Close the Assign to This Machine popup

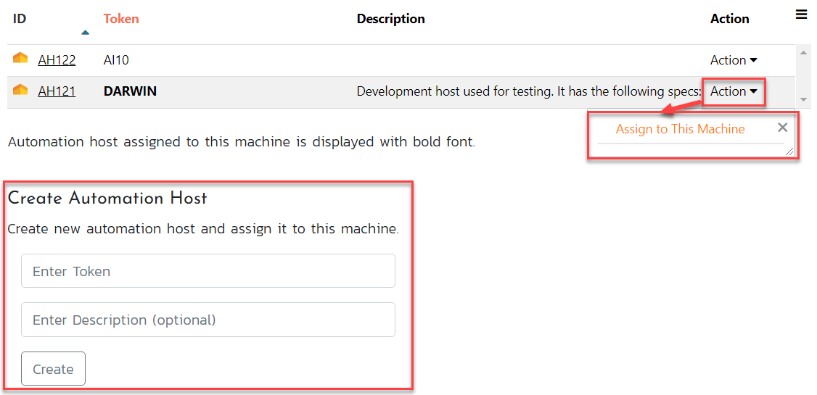782,128
